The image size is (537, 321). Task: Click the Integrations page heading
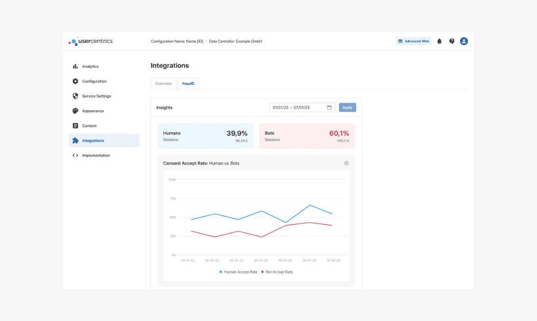click(170, 65)
